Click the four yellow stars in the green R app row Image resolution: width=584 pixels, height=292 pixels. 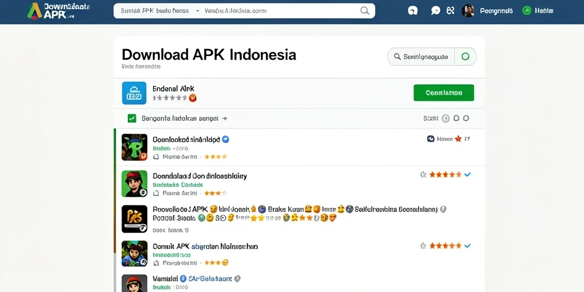click(216, 157)
